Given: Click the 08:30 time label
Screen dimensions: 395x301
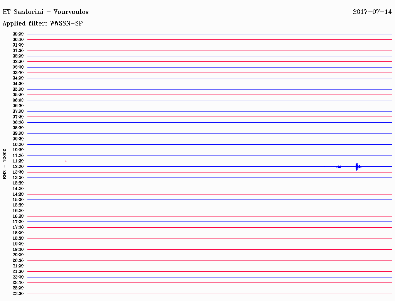Looking at the screenshot, I should 18,128.
